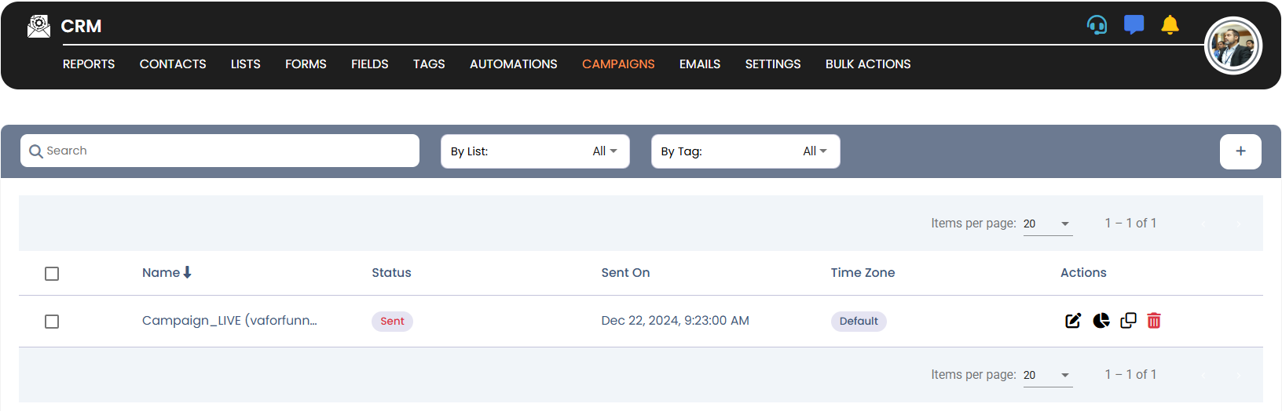This screenshot has width=1282, height=411.
Task: Go to the Contacts menu
Action: pyautogui.click(x=173, y=64)
